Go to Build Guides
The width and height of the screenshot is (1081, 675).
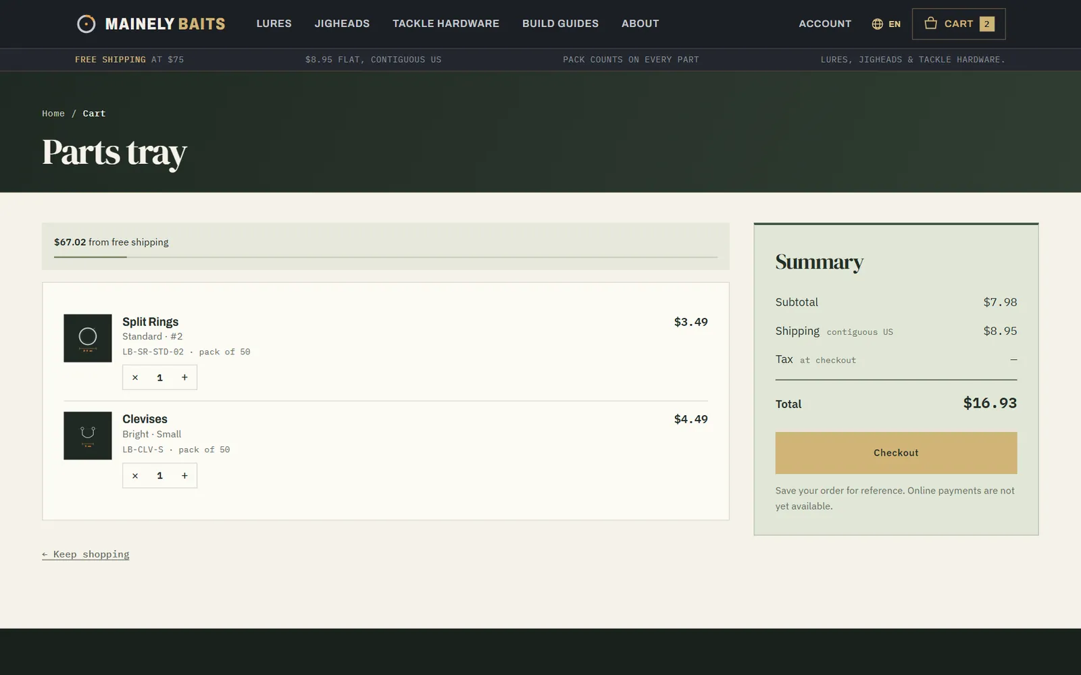560,24
